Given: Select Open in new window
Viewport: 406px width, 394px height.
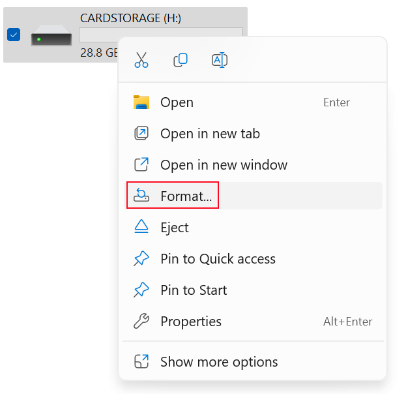Looking at the screenshot, I should tap(224, 165).
